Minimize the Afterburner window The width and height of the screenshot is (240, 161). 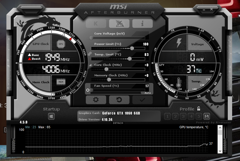tap(204, 10)
